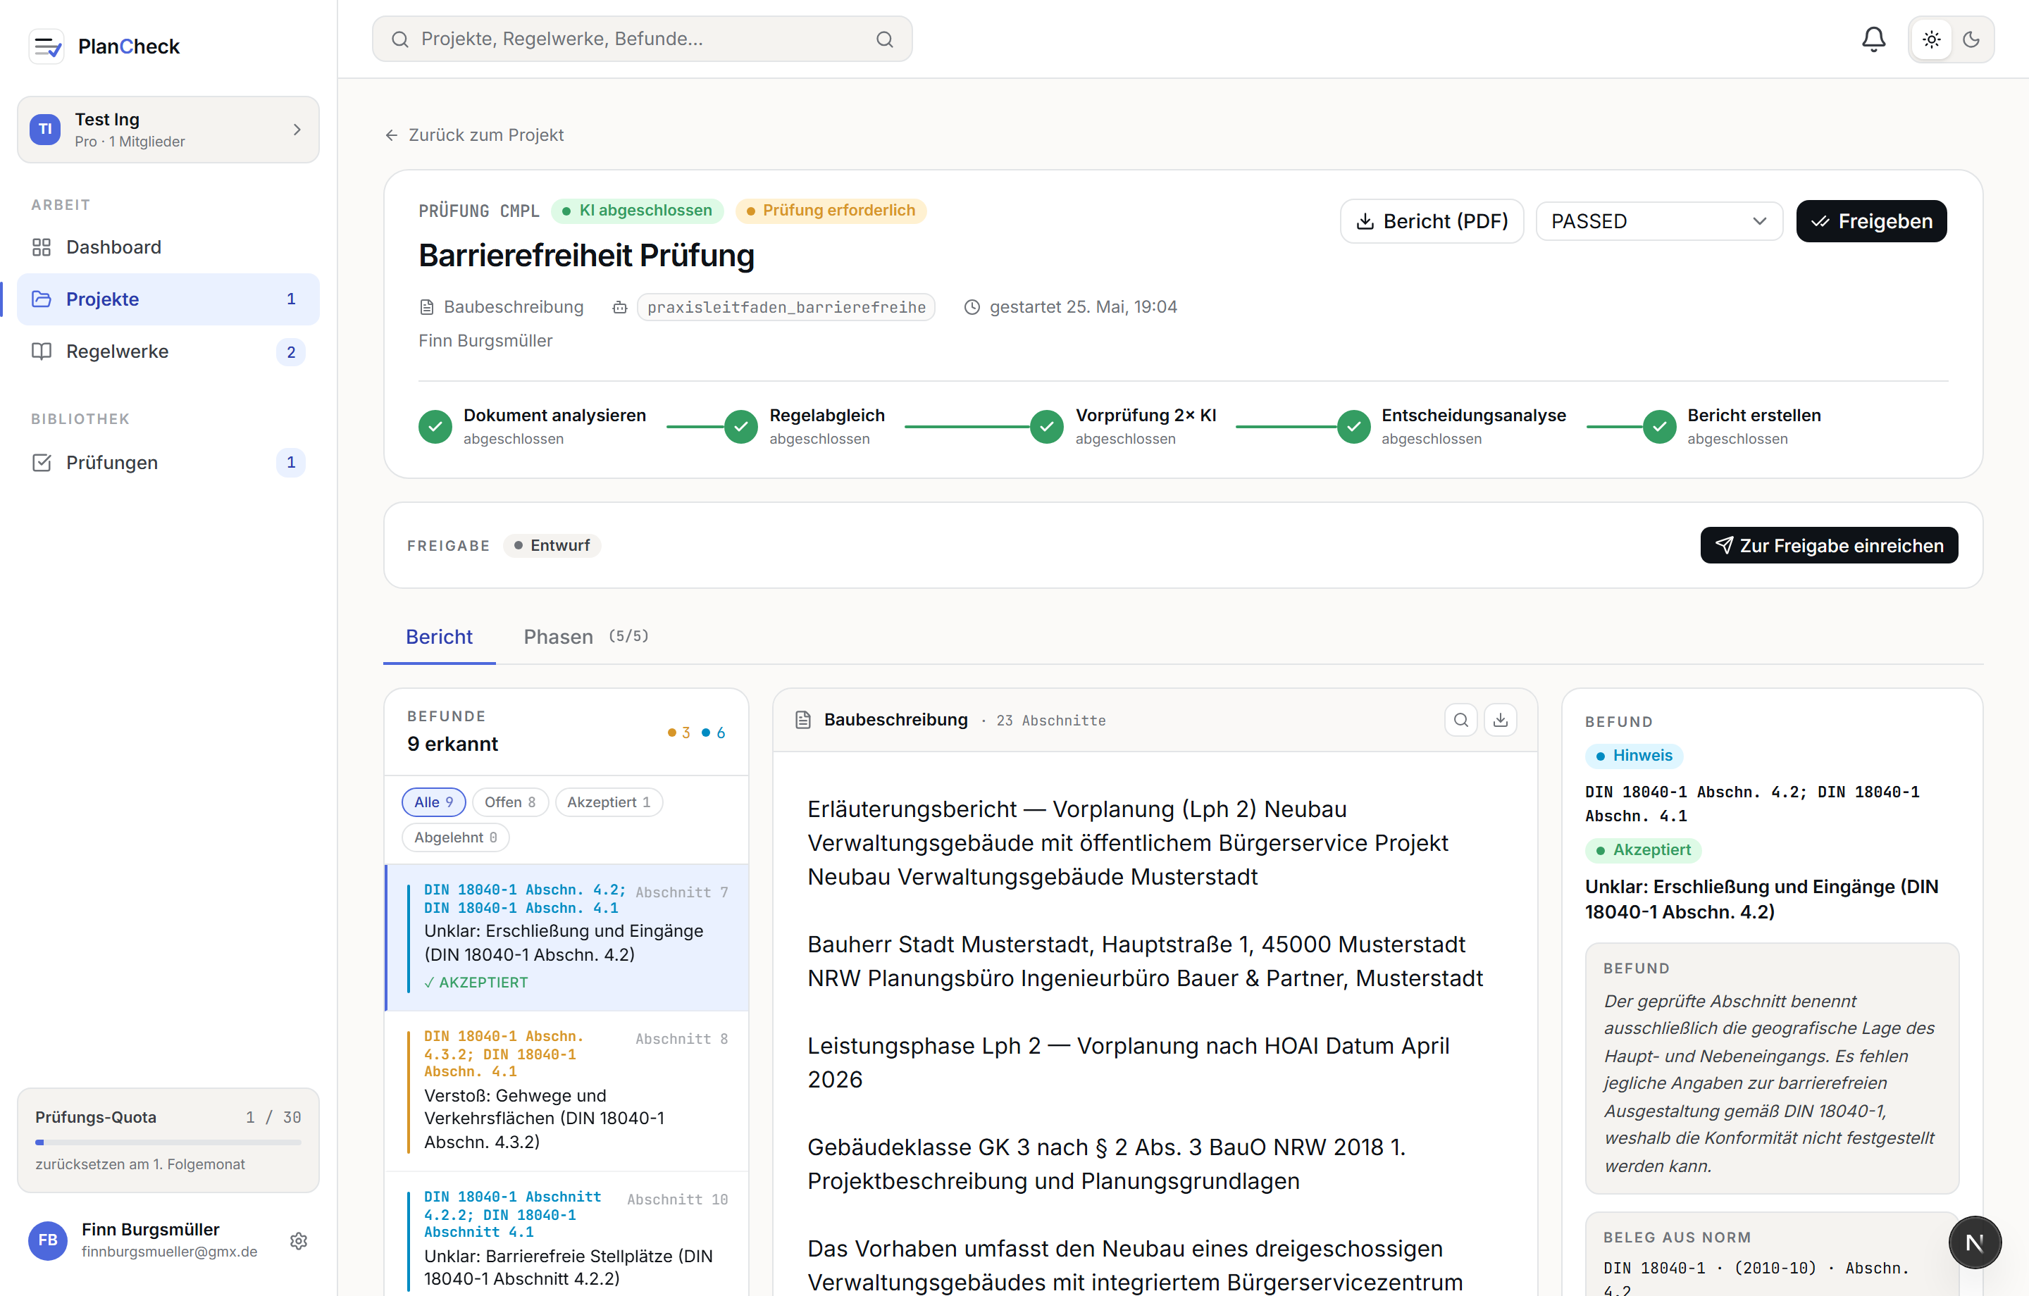Switch to light theme sun icon

point(1931,39)
